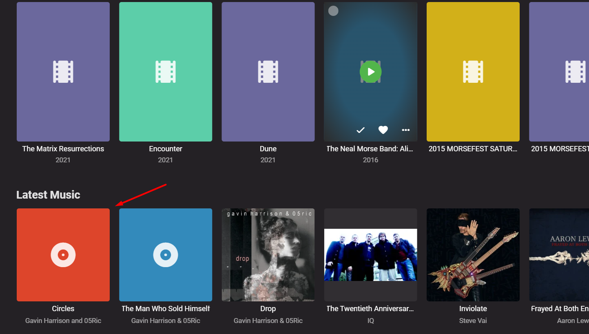Open the three-dot menu on Neal Morse Band card

[x=405, y=130]
